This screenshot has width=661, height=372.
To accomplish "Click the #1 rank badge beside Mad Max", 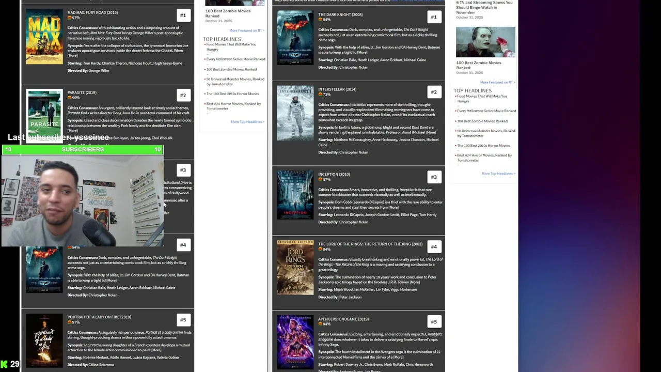I will point(183,16).
